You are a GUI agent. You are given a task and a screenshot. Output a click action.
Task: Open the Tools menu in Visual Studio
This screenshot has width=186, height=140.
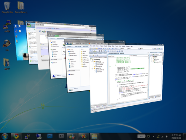tap(116, 46)
